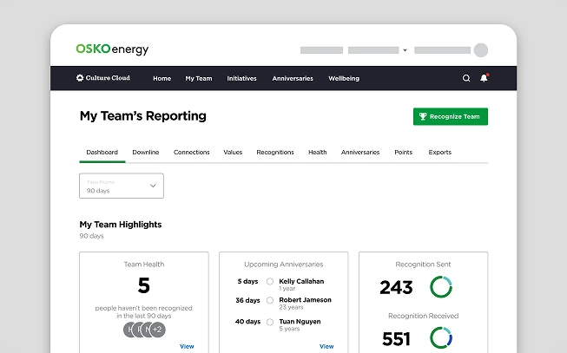Screen dimensions: 567x353
Task: Click the OSKO energy logo
Action: coord(112,49)
